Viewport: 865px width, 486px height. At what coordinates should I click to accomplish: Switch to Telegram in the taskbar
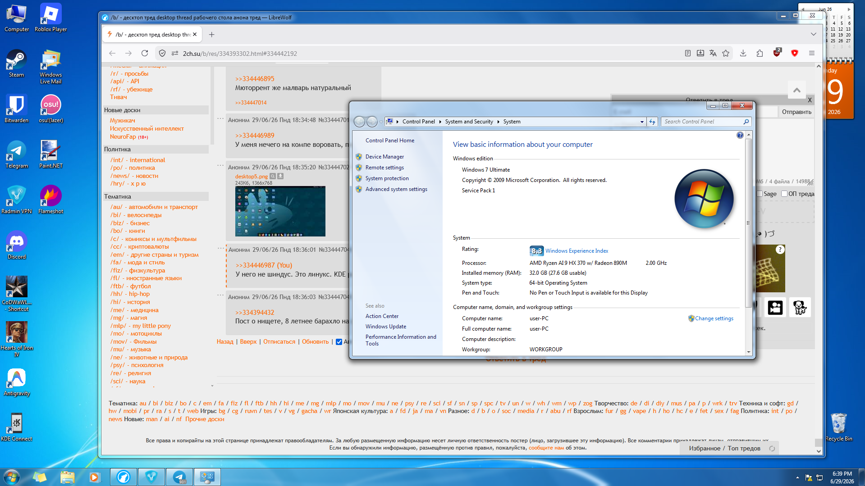coord(179,477)
